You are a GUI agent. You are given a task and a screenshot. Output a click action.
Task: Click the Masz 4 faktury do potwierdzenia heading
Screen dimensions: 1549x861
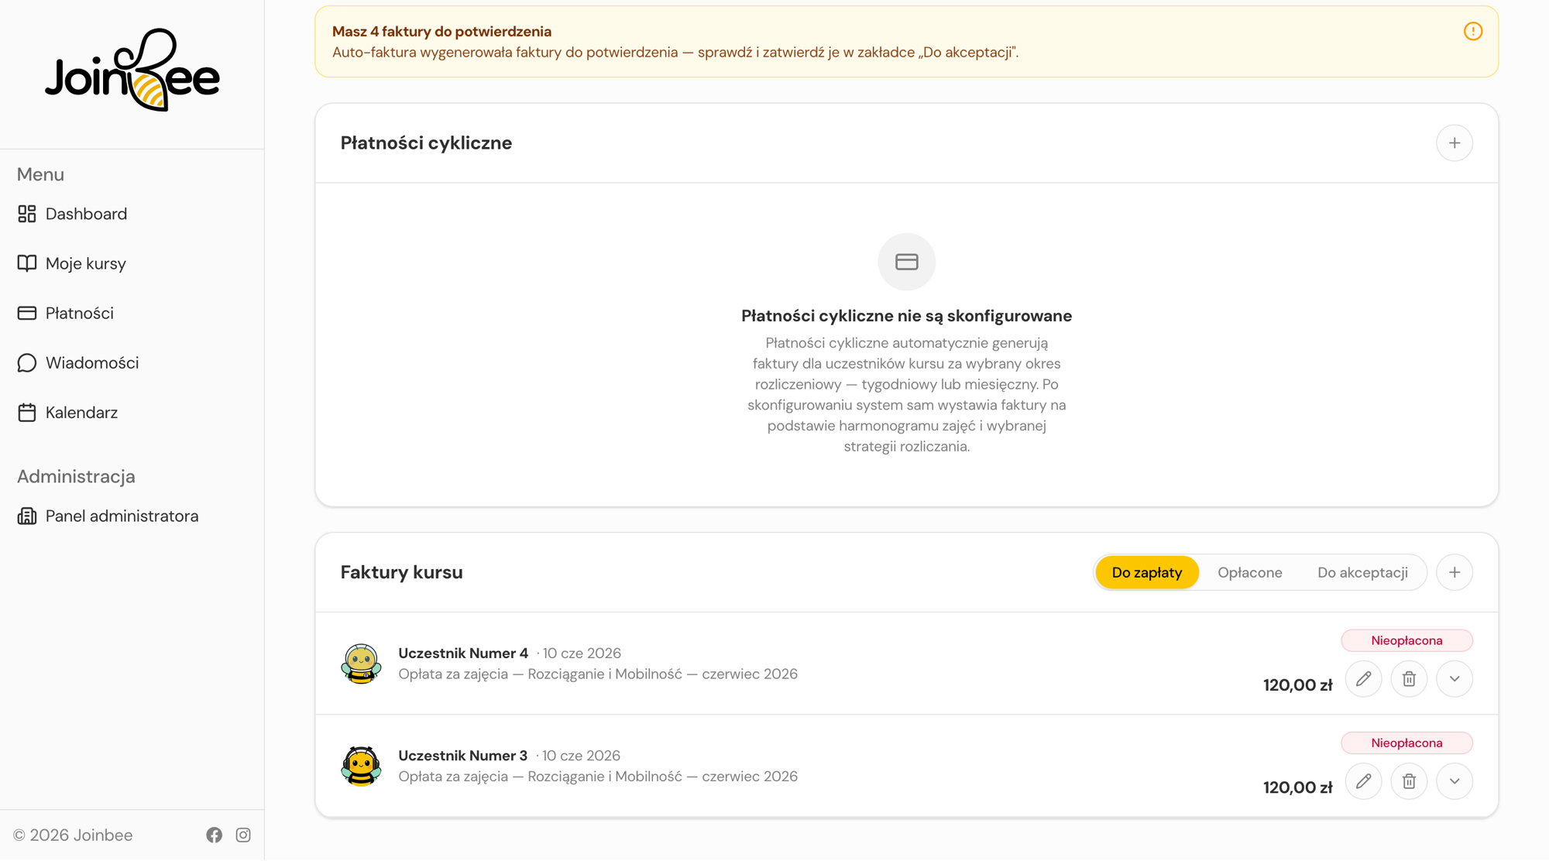point(441,32)
